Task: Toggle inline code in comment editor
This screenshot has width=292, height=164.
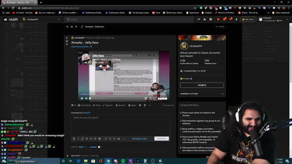Action: 91,138
